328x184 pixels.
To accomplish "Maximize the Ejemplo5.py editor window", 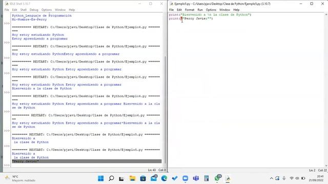I will coord(312,4).
